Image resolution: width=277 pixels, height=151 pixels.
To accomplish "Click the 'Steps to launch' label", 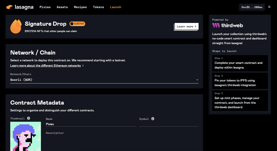I will point(224,51).
